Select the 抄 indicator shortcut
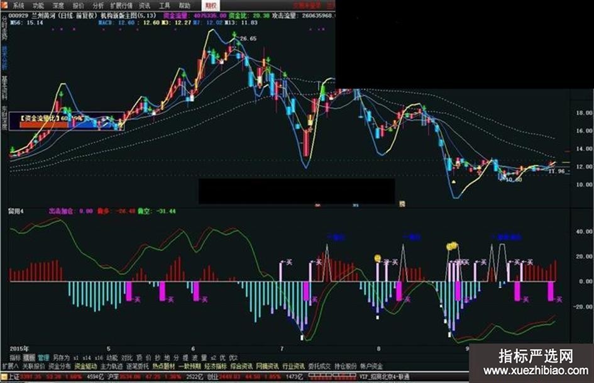Image resolution: width=594 pixels, height=383 pixels. tap(158, 358)
